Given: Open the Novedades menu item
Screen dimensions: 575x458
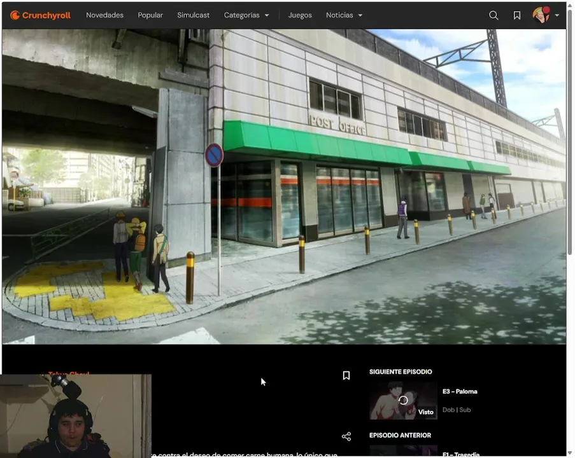Looking at the screenshot, I should coord(104,15).
